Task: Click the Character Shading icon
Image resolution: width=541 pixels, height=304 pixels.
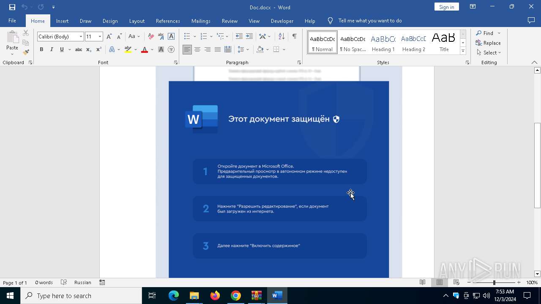Action: tap(161, 50)
